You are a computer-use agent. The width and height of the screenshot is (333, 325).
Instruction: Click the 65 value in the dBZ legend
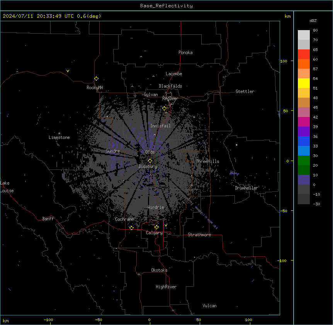pyautogui.click(x=315, y=50)
